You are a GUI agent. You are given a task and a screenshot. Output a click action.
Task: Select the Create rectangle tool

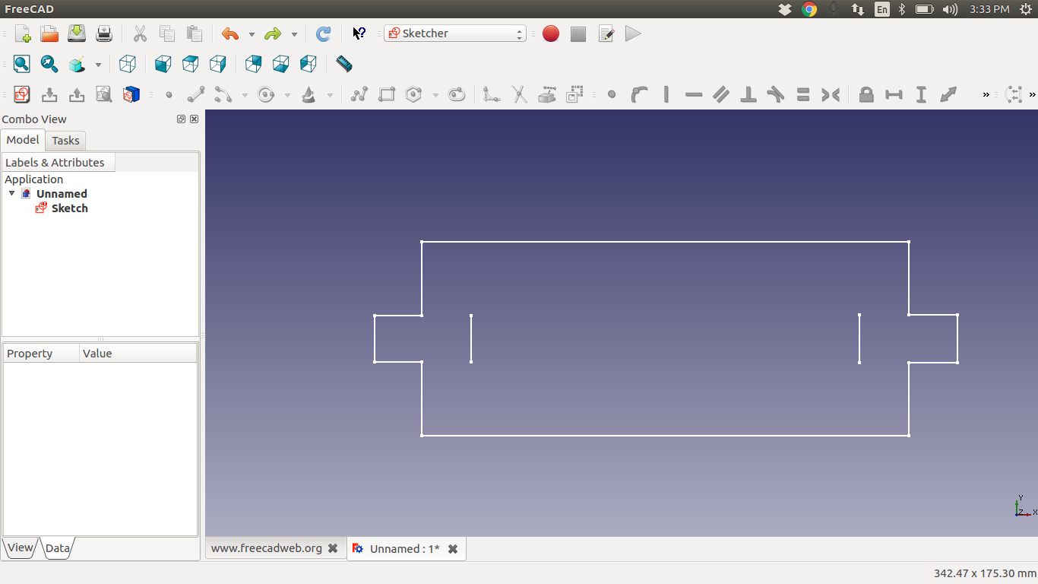tap(386, 94)
